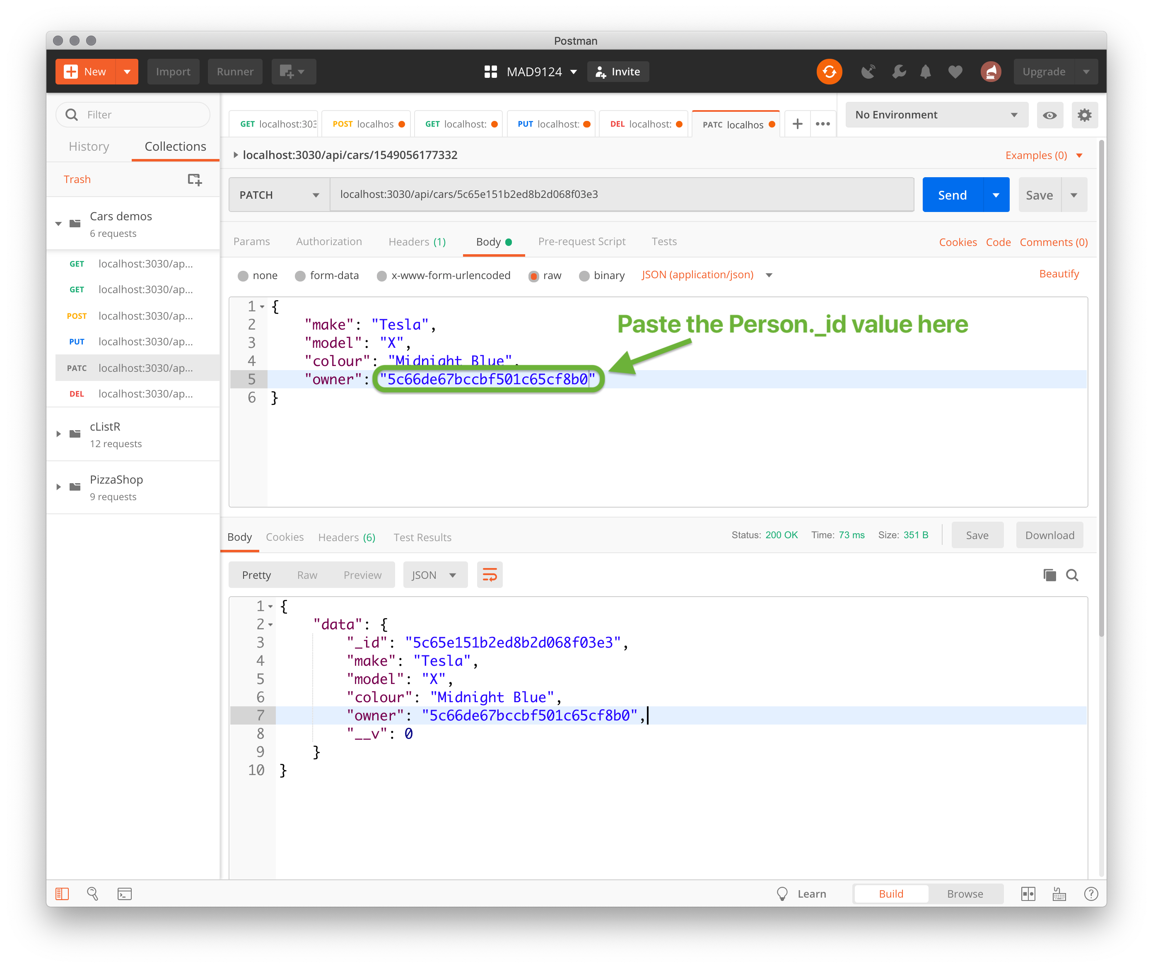Expand the cListR collection
Viewport: 1153px width, 968px height.
pos(58,434)
